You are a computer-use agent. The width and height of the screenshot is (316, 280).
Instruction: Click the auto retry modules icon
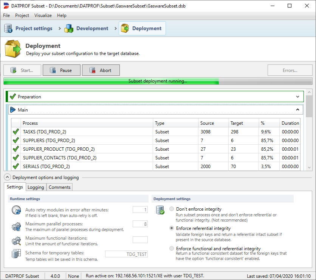pyautogui.click(x=16, y=210)
